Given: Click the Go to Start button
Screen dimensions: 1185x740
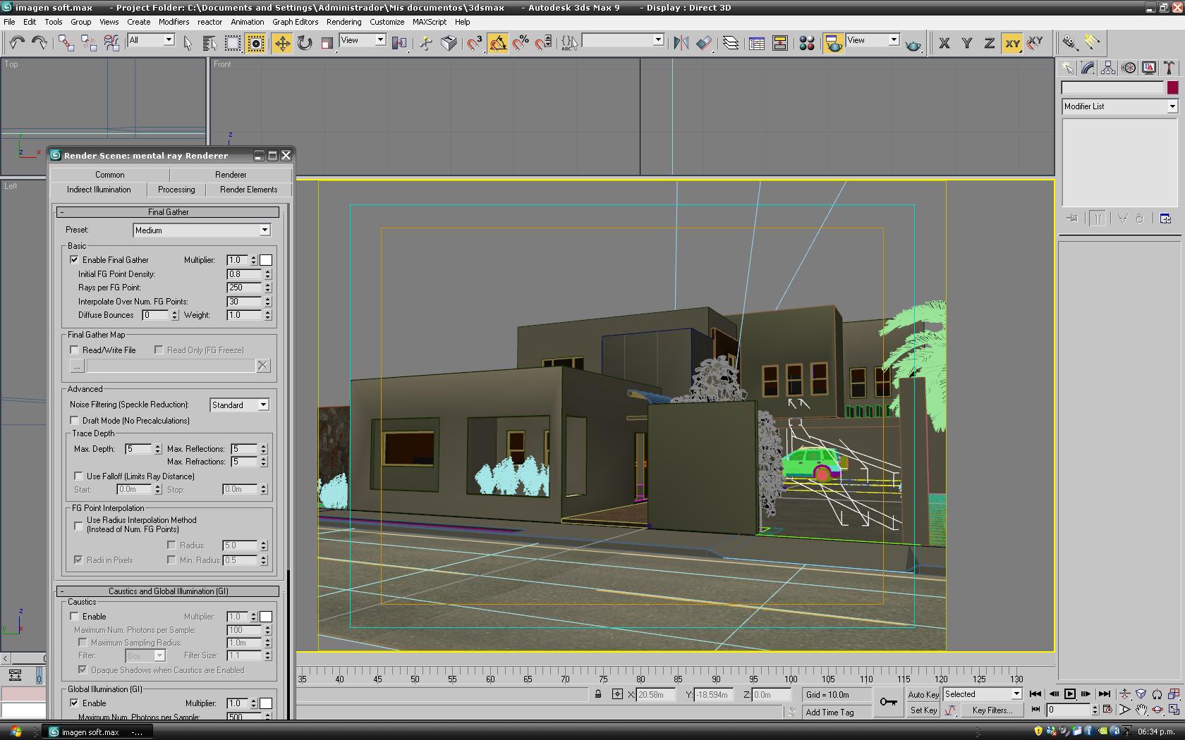Looking at the screenshot, I should [x=1035, y=694].
